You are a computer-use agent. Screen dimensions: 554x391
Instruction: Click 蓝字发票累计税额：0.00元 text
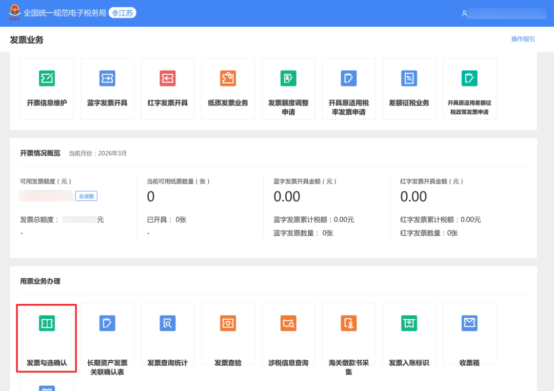point(314,220)
